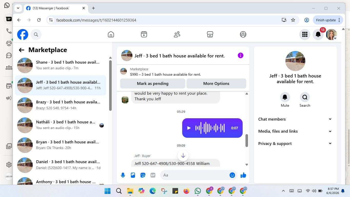Jump to latest messages arrow

tap(183, 156)
